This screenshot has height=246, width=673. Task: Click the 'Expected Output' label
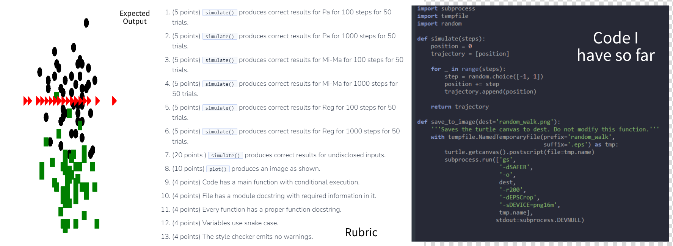[x=135, y=17]
